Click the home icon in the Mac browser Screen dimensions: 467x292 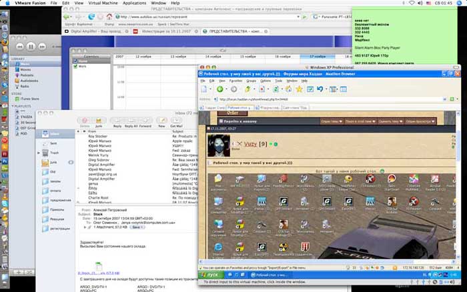(x=109, y=17)
